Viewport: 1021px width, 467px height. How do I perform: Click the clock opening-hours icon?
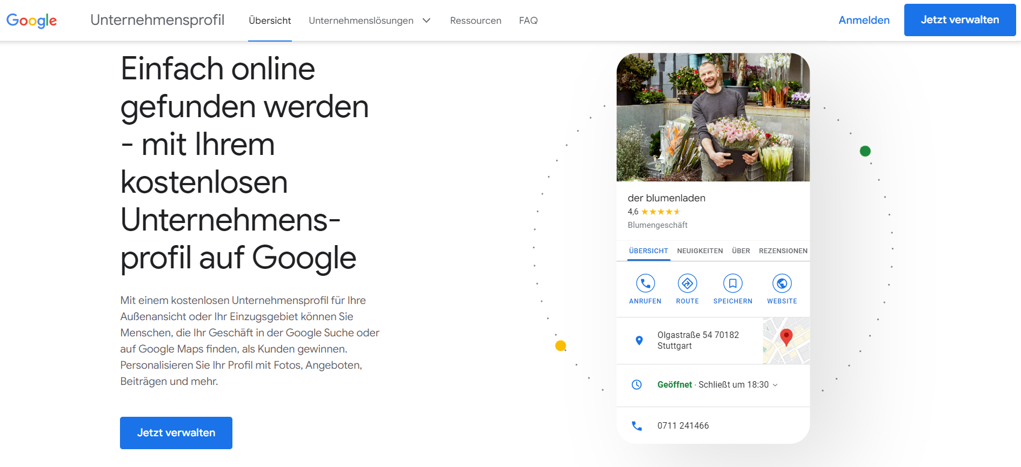click(x=637, y=384)
